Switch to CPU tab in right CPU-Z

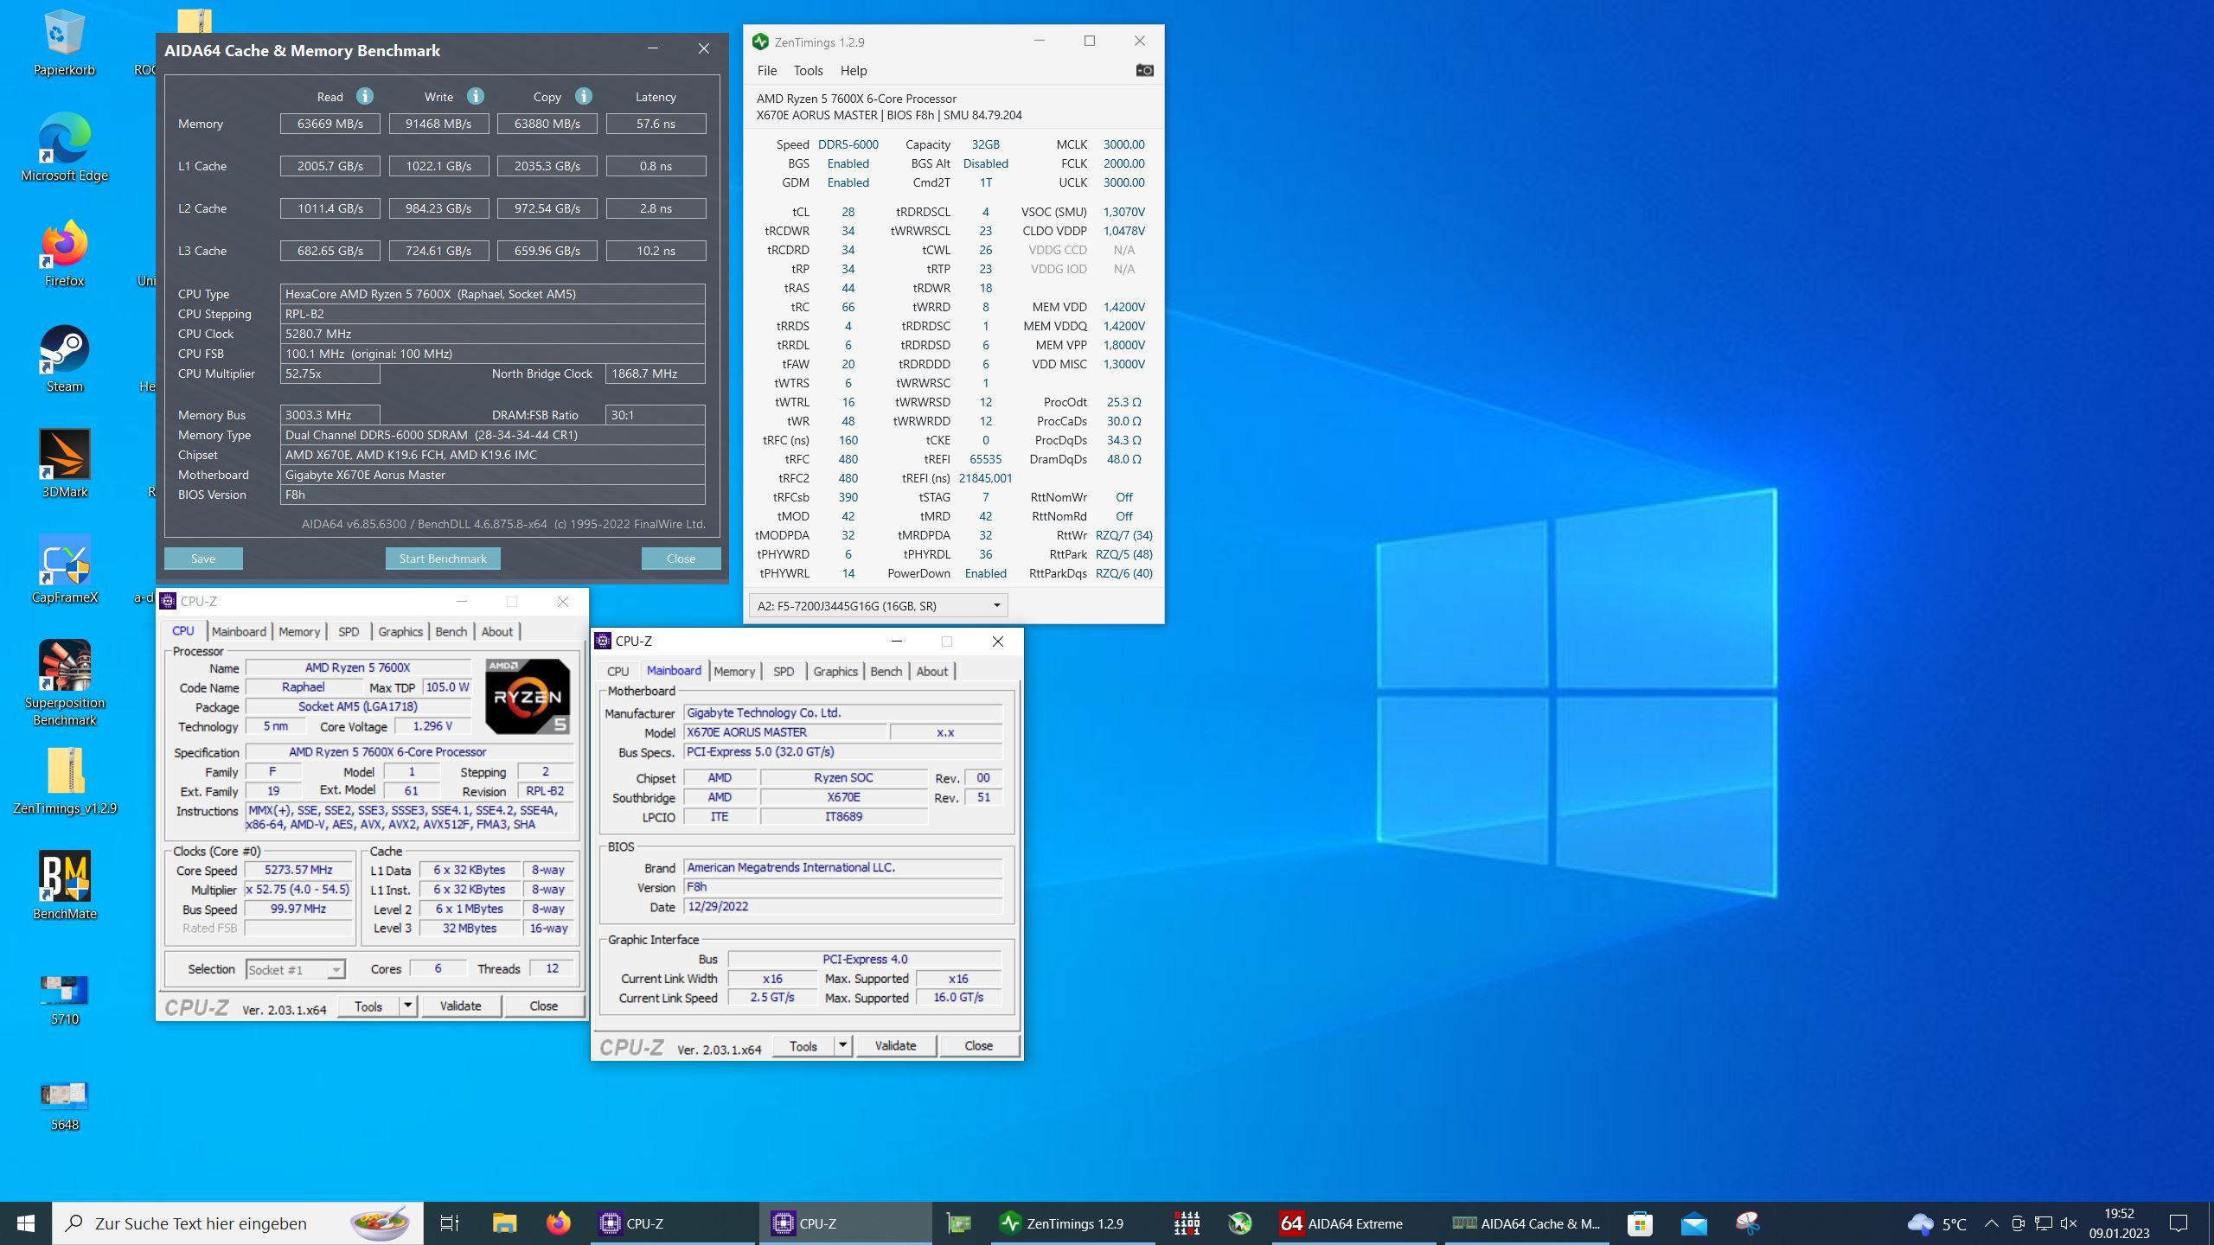[x=617, y=671]
